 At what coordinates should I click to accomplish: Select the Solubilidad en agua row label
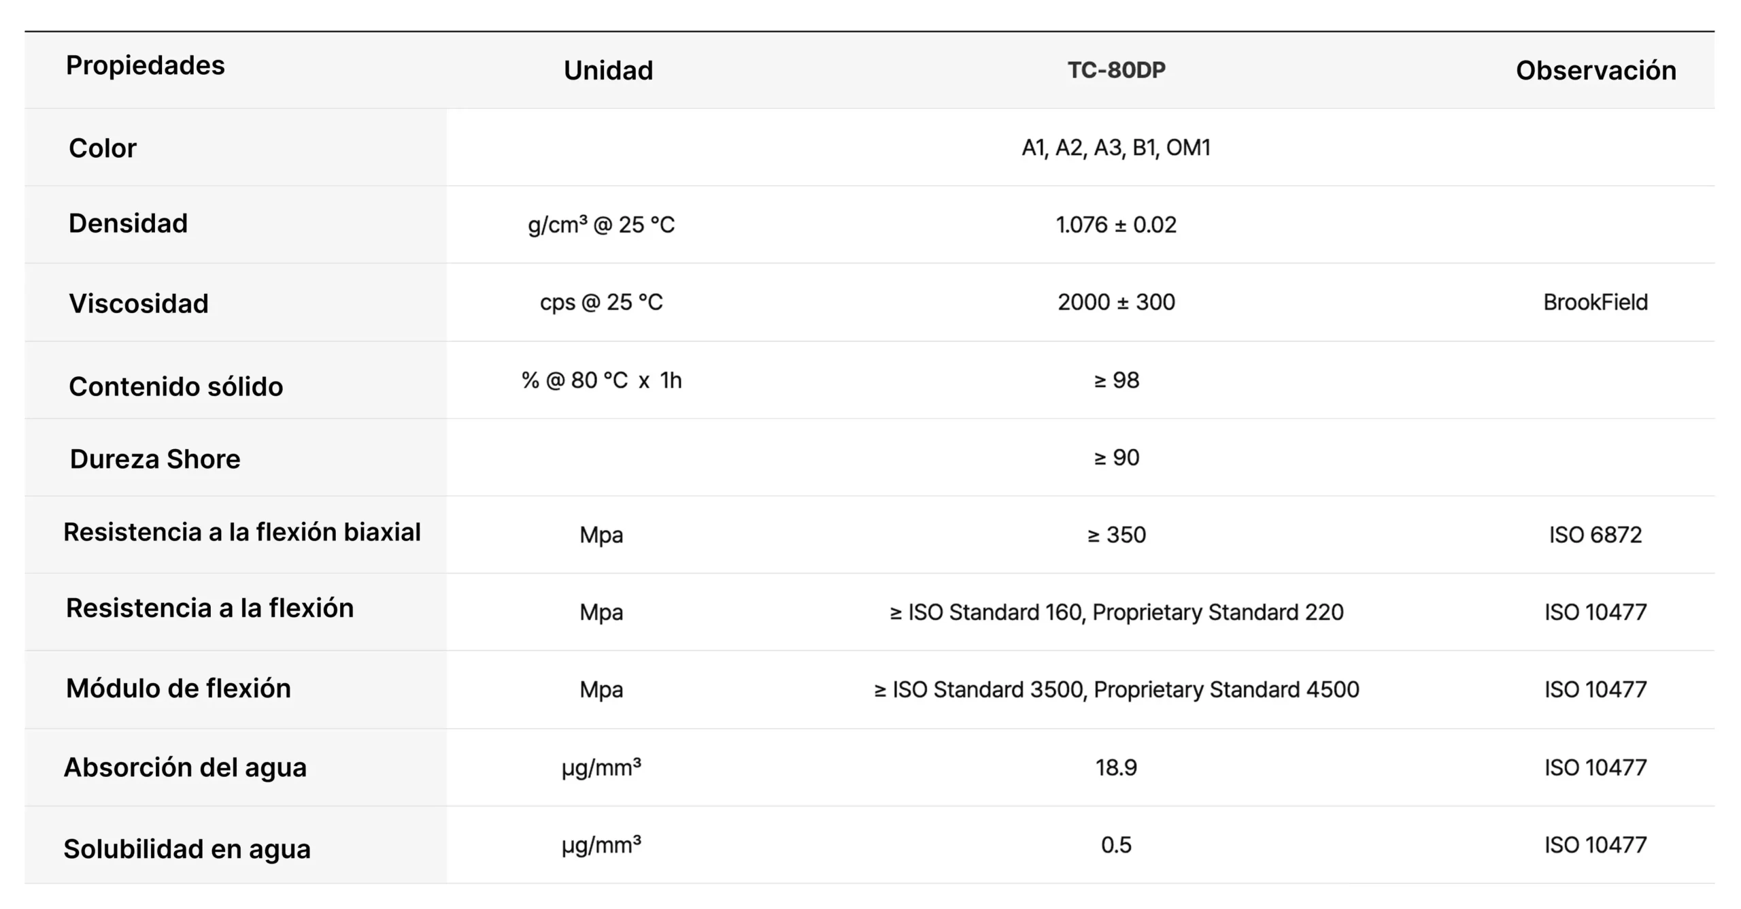coord(187,849)
